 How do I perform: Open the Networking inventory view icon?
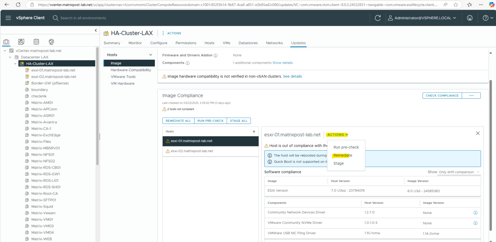point(51,42)
